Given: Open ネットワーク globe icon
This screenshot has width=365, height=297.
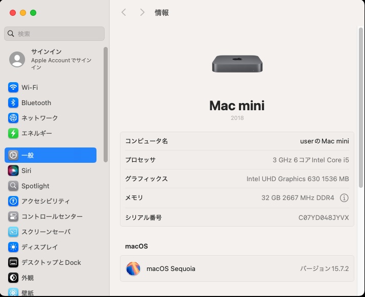Looking at the screenshot, I should coord(13,118).
